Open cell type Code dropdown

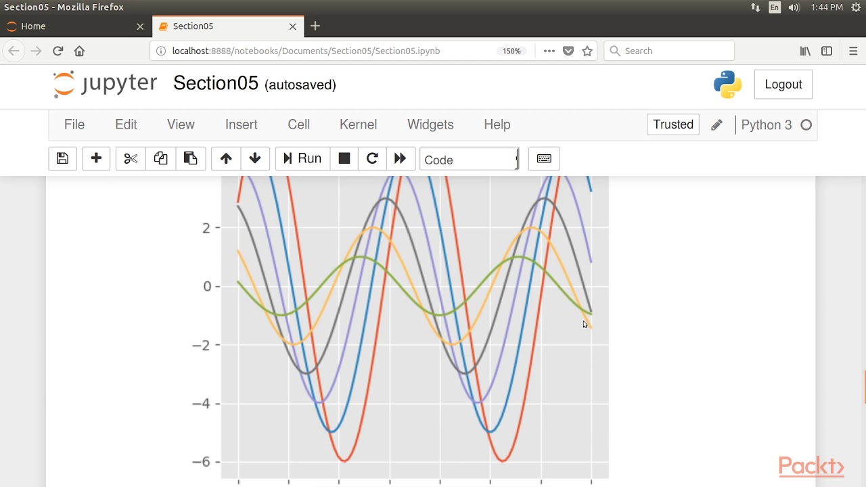tap(469, 160)
